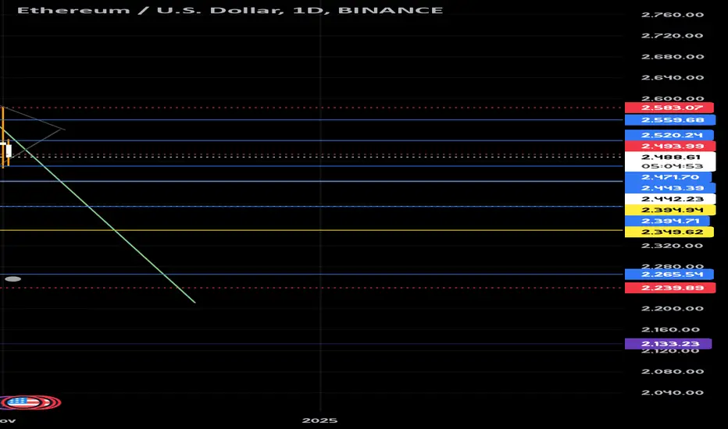Click the 2.080.00 price axis tick
The image size is (728, 429).
[673, 371]
